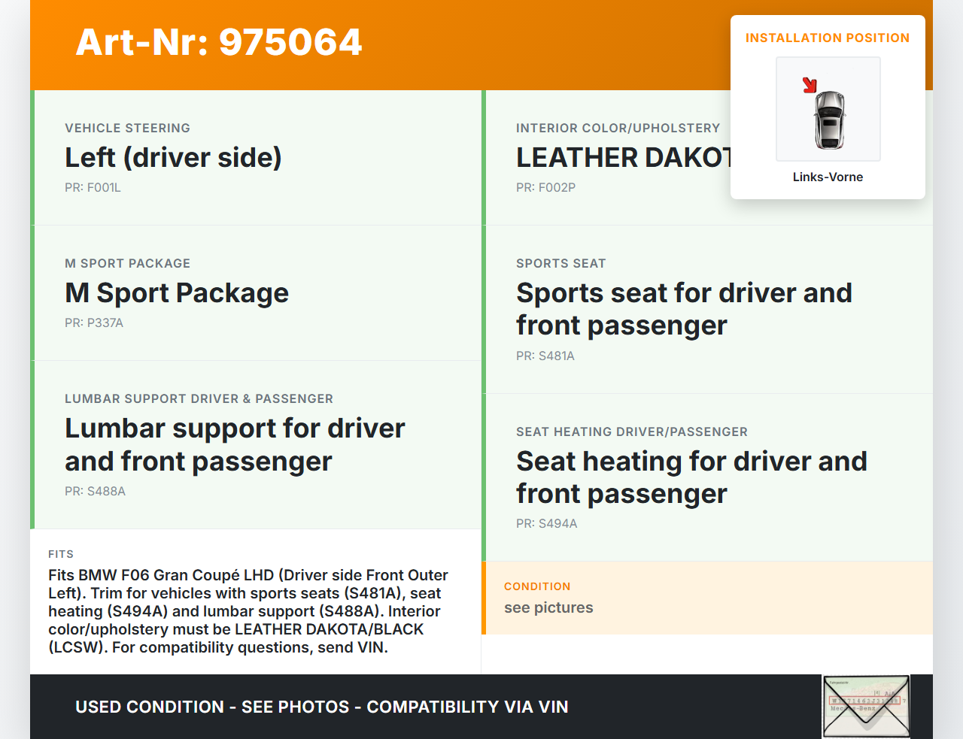Click PR code S494A
The height and width of the screenshot is (739, 963).
pyautogui.click(x=546, y=524)
